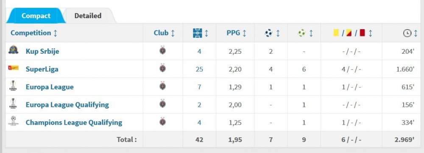The image size is (424, 153).
Task: Click the Europa League trophy icon
Action: click(13, 86)
